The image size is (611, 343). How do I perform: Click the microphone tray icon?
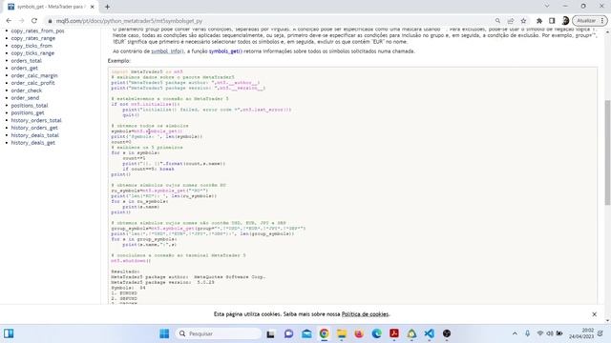[x=527, y=333]
